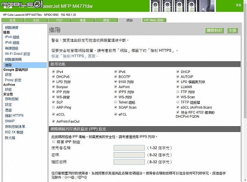Toggle the WS-Scan checkbox

pyautogui.click(x=178, y=97)
